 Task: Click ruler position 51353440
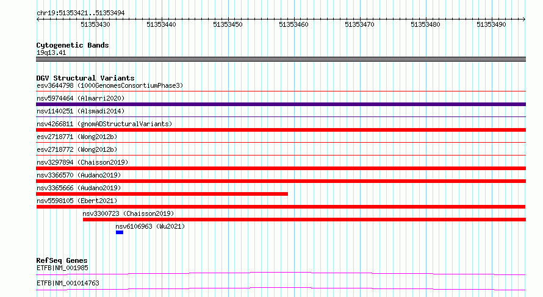161,24
